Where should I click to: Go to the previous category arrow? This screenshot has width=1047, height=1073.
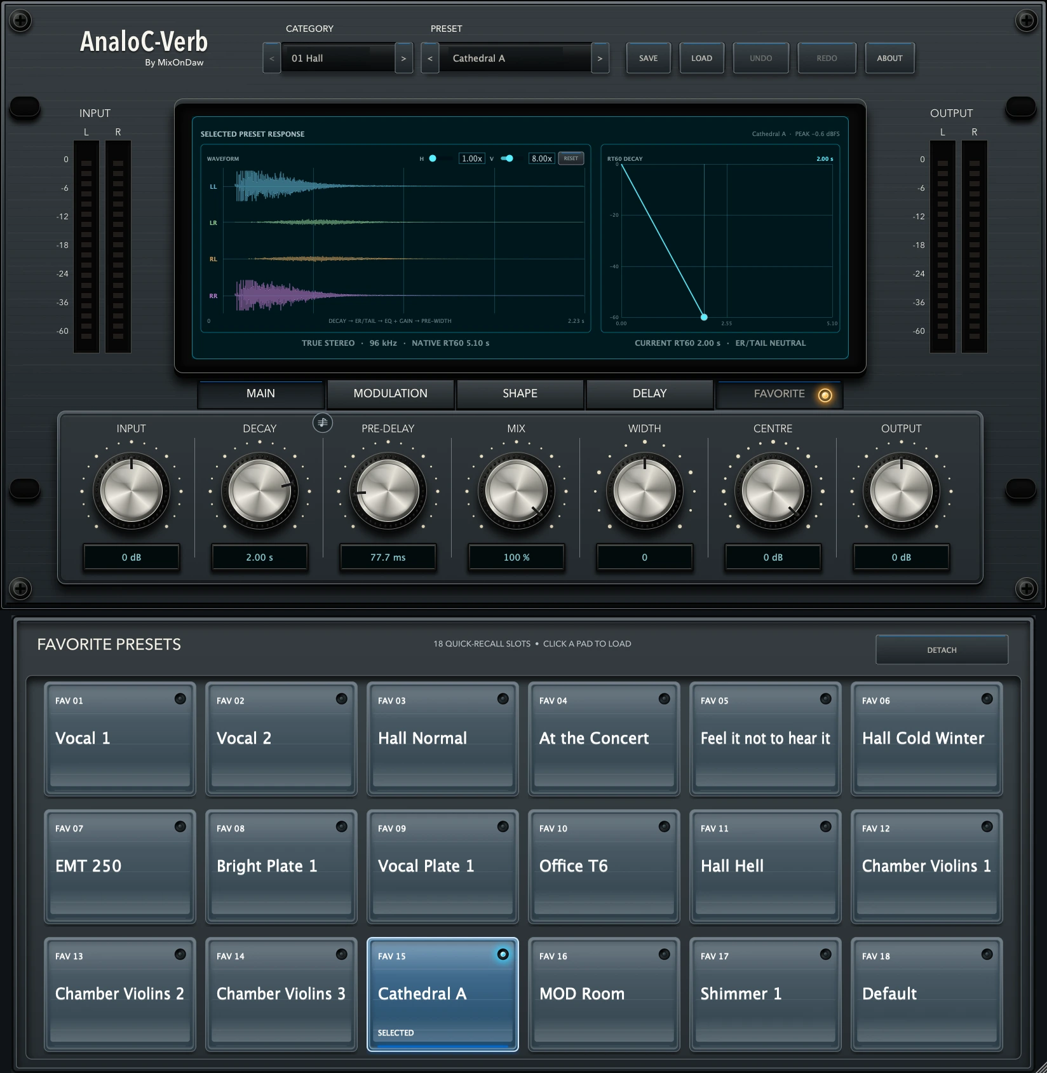point(272,58)
